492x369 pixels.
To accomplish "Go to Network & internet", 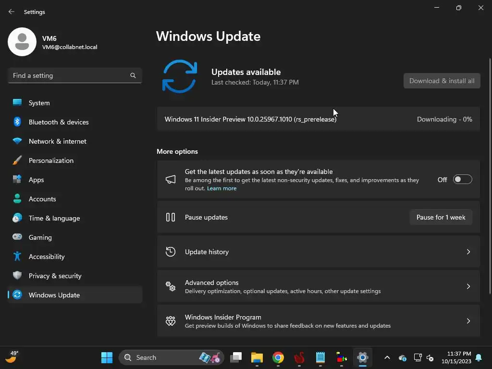I will [75, 141].
